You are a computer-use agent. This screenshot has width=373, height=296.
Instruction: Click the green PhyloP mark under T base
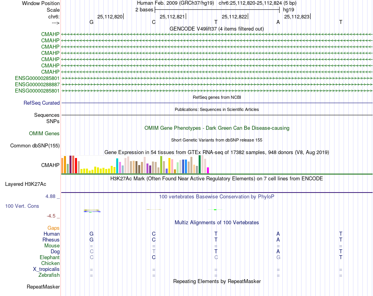pyautogui.click(x=215, y=209)
